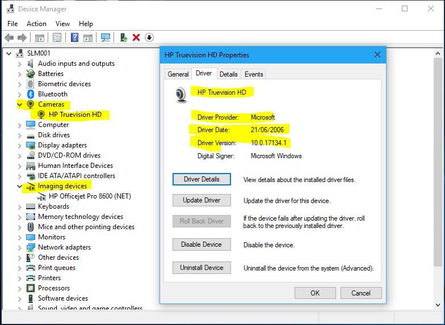Click the webcam icon in Properties dialog

click(180, 95)
